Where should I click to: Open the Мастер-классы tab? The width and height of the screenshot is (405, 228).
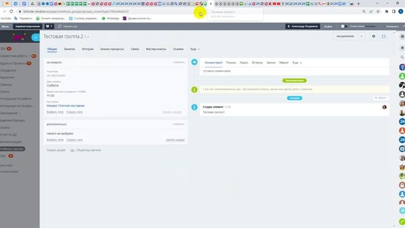[x=156, y=49]
